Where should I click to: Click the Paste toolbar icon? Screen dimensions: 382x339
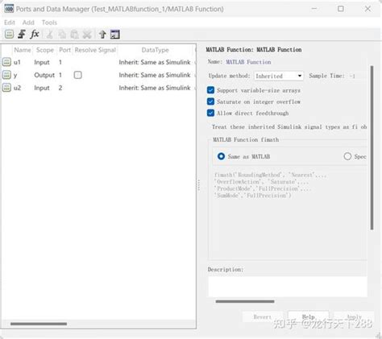point(74,35)
